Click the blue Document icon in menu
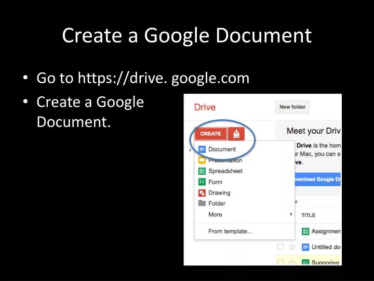Screen dimensions: 374x281 coord(202,149)
